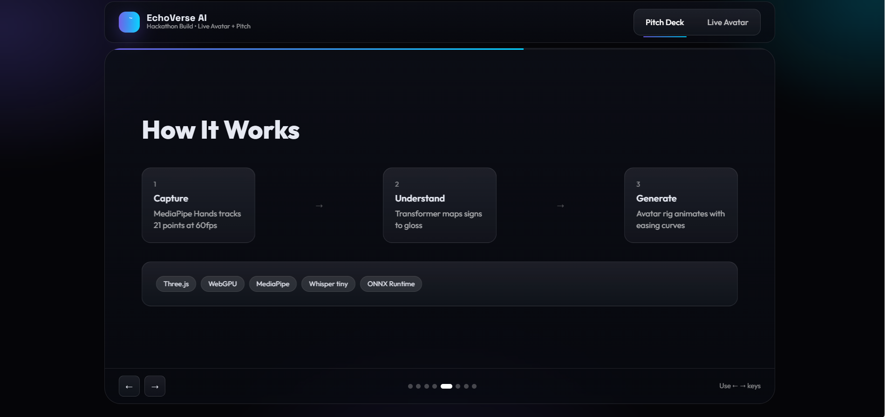Click 'Transformer maps signs to gloss' description
Viewport: 886px width, 417px height.
(x=438, y=220)
